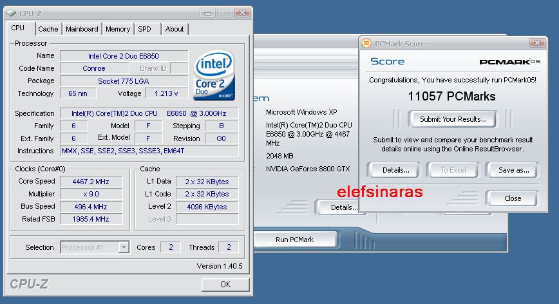Click the Revision value G0
The height and width of the screenshot is (304, 559).
[x=222, y=138]
